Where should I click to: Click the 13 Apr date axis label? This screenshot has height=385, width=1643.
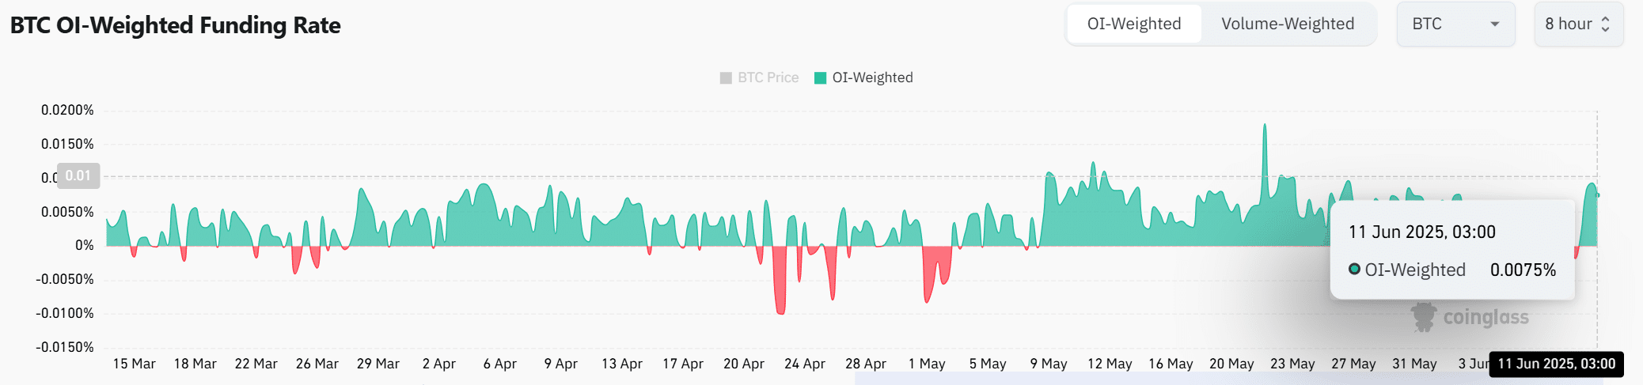pos(622,364)
